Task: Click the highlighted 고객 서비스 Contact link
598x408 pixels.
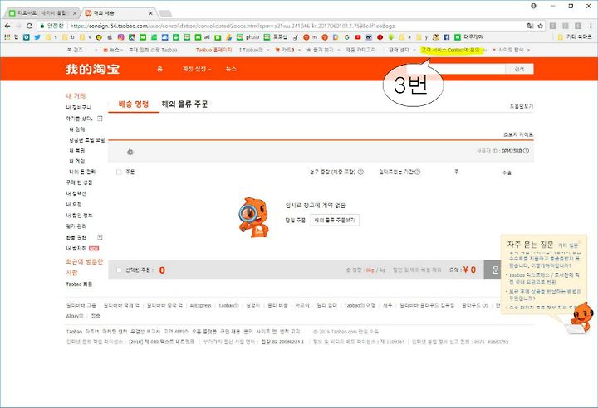Action: click(451, 50)
